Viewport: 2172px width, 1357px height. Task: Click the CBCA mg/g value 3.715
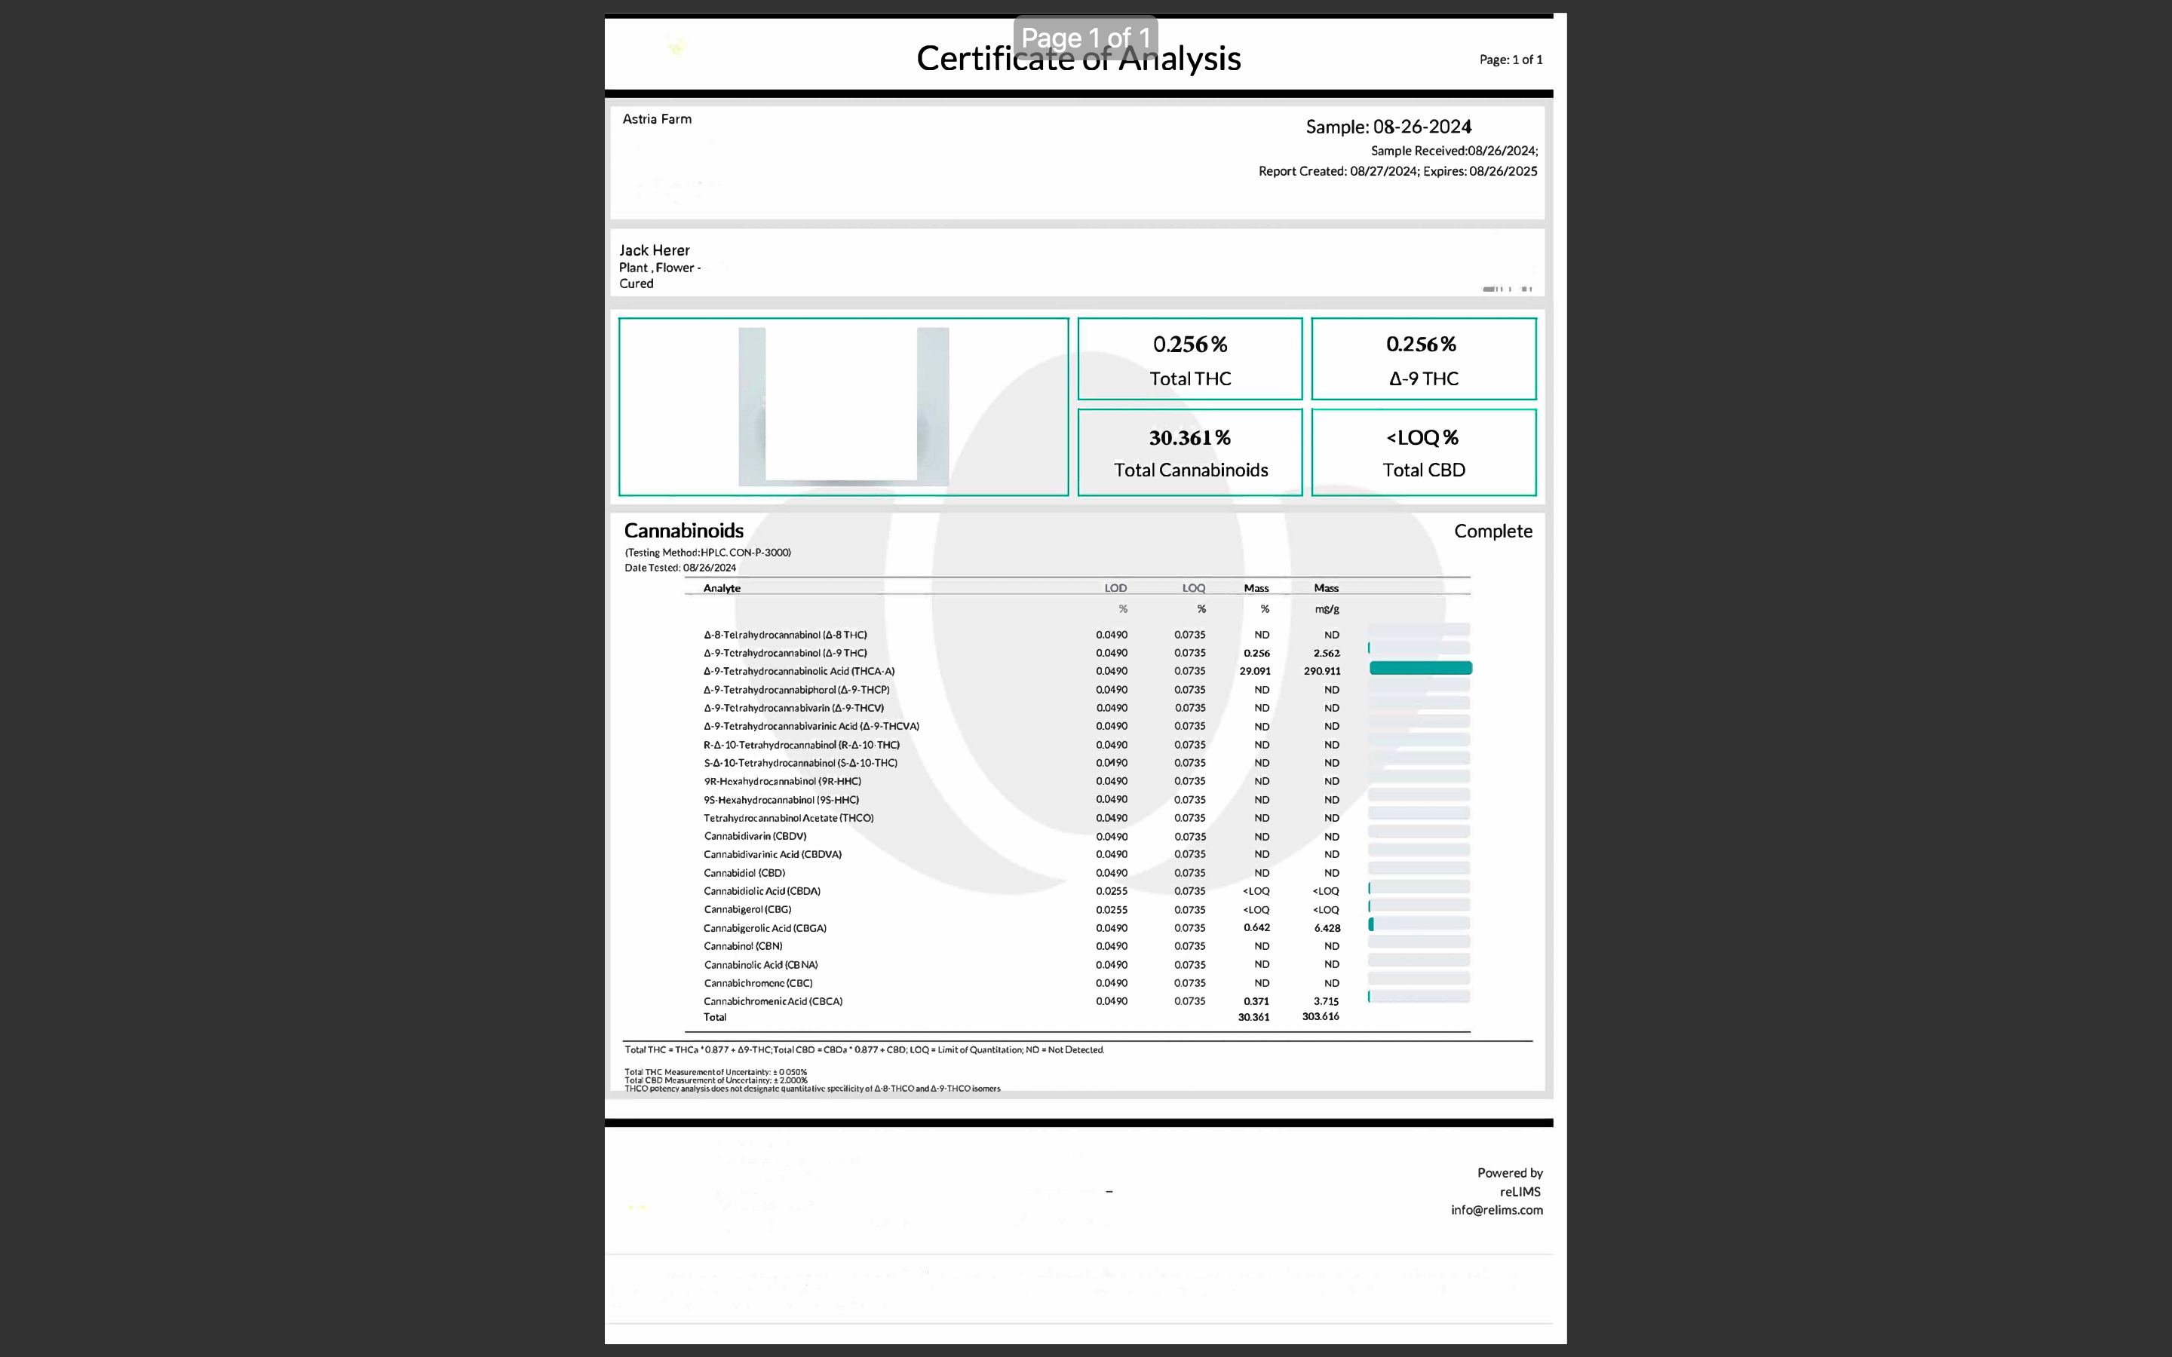tap(1327, 1002)
